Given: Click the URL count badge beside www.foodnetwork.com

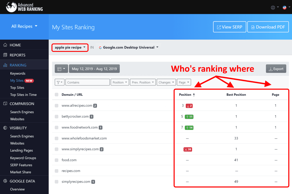Looking at the screenshot, I should [101, 128].
